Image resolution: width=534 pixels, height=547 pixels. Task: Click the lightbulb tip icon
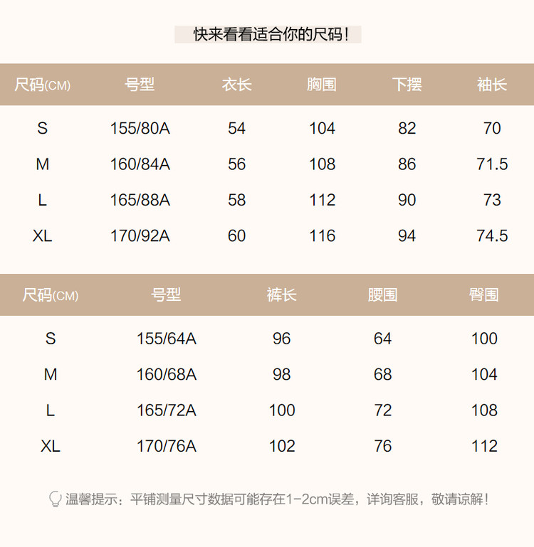point(56,499)
